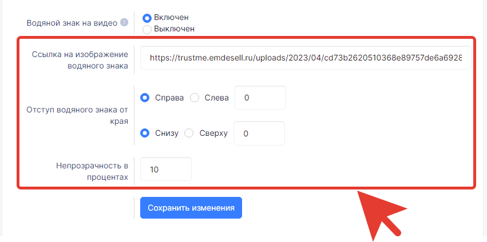The height and width of the screenshot is (242, 487).
Task: Select the Включен radio circle
Action: [x=147, y=18]
